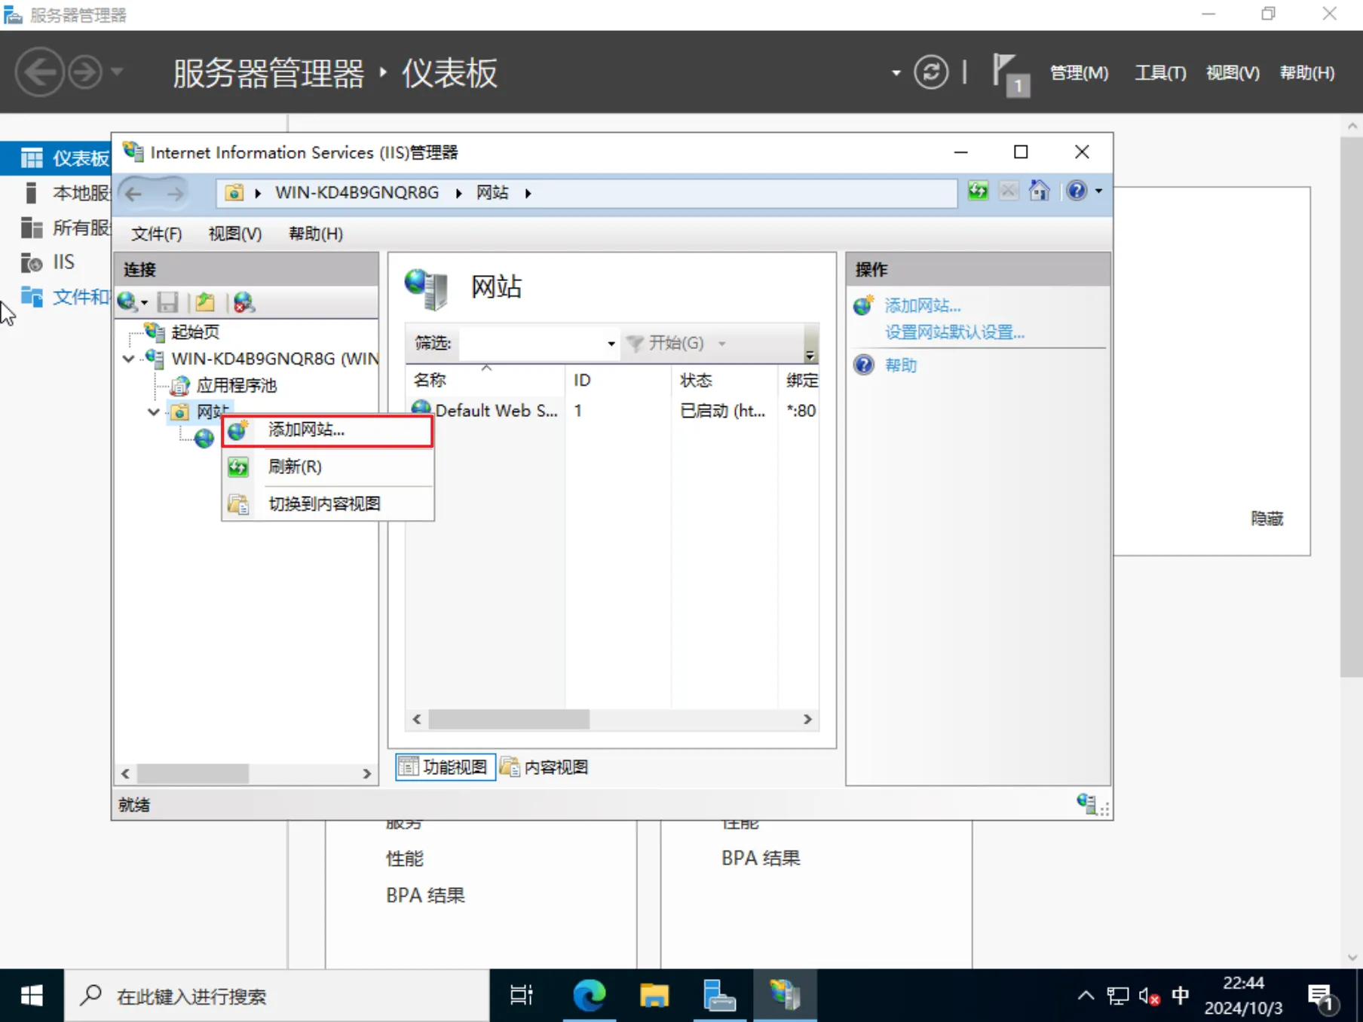
Task: Open the 筛选 filter dropdown arrow
Action: pos(611,344)
